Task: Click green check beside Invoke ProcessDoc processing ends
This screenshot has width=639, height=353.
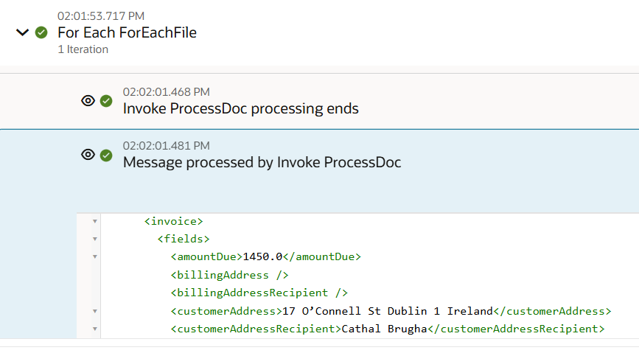Action: (106, 101)
